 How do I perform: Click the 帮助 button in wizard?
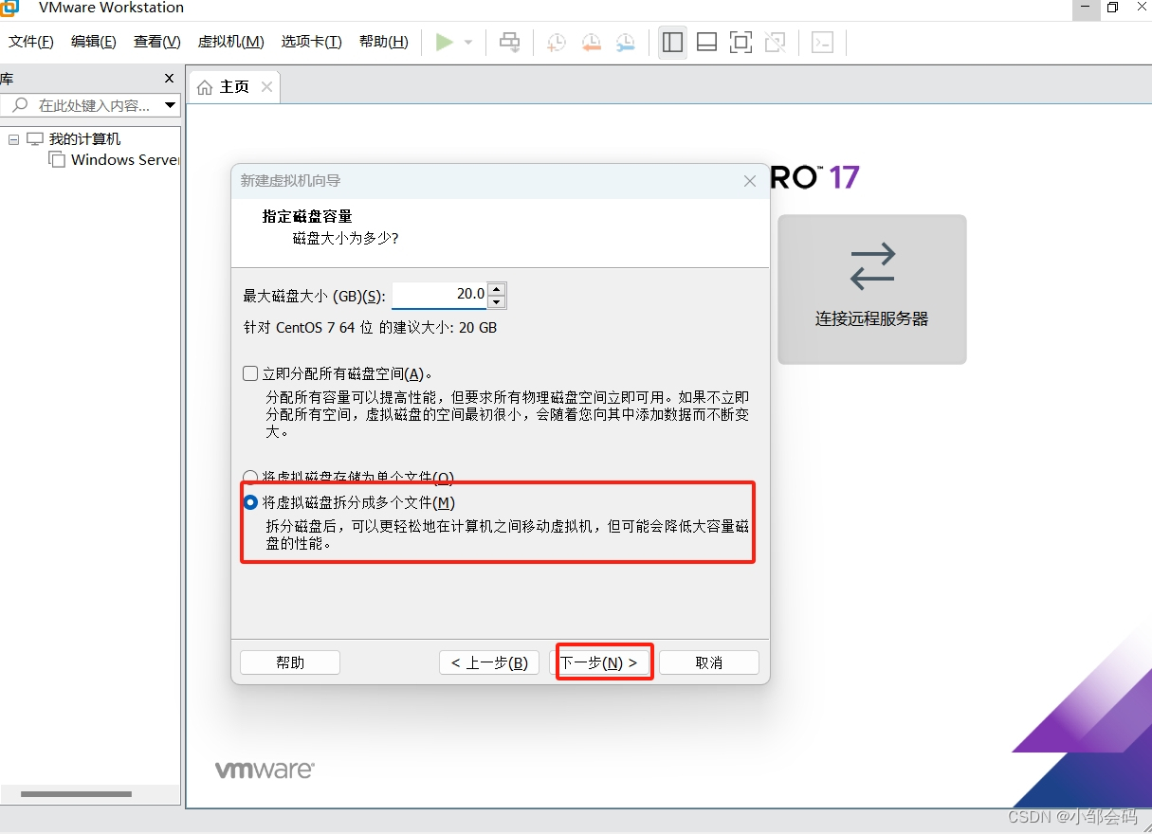(x=290, y=662)
